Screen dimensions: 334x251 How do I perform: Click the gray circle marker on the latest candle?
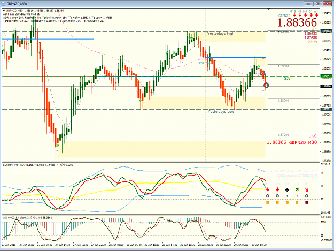[266, 85]
